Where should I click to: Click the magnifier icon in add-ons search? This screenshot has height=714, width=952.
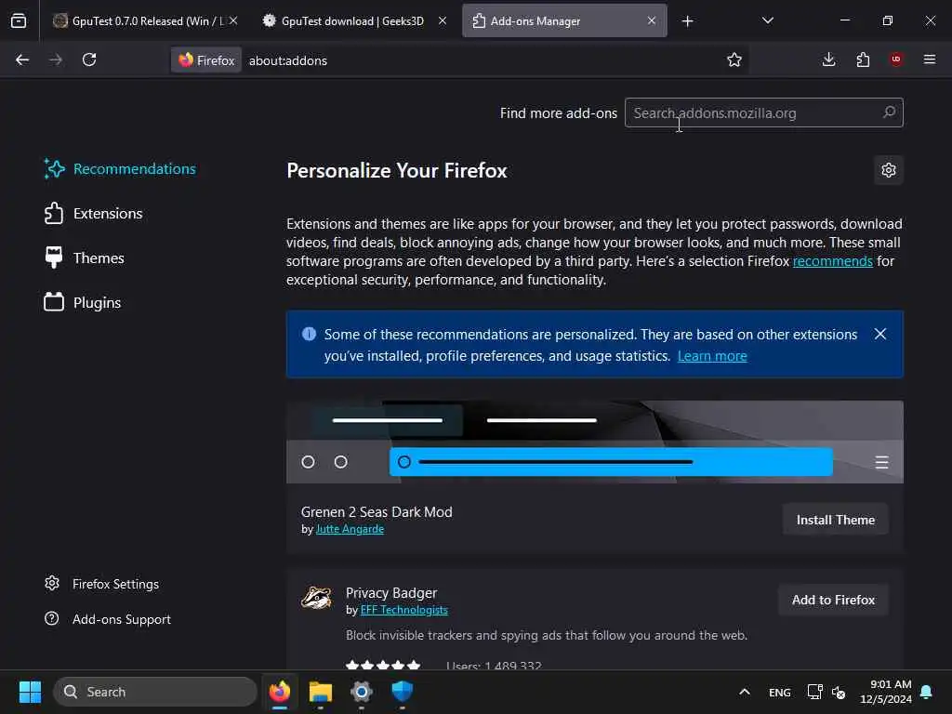coord(889,112)
